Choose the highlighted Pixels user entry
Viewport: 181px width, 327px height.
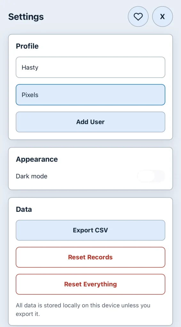(x=90, y=95)
